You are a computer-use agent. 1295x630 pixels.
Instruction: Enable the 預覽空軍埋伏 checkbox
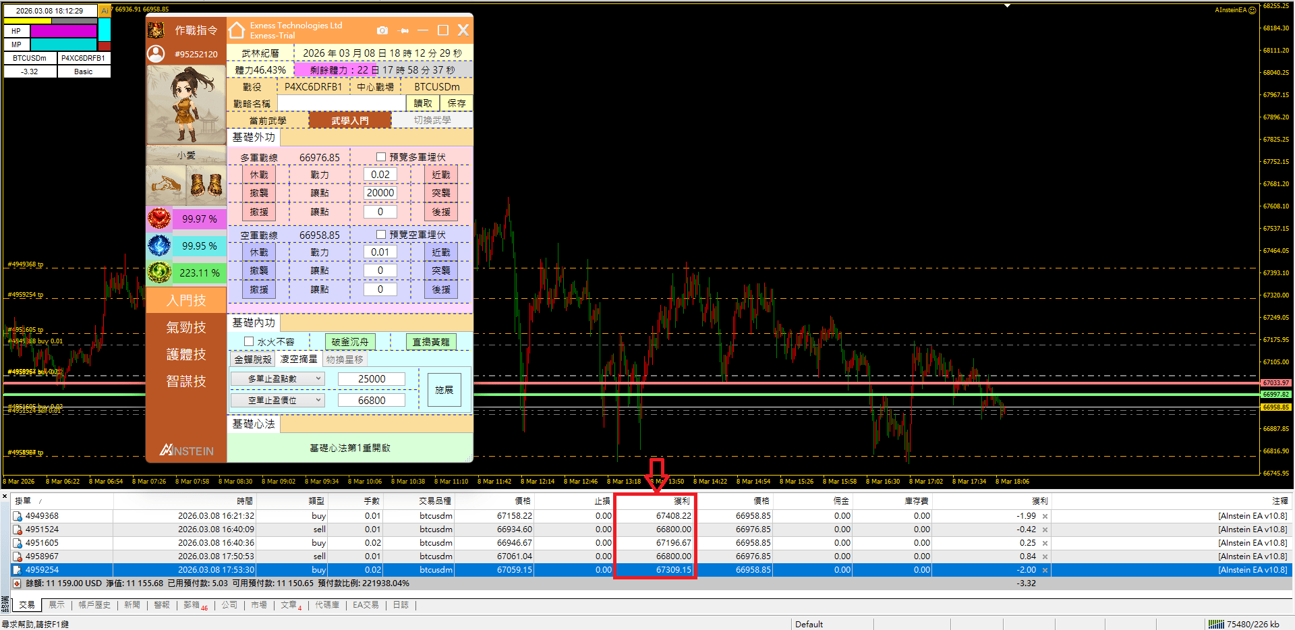pos(381,235)
